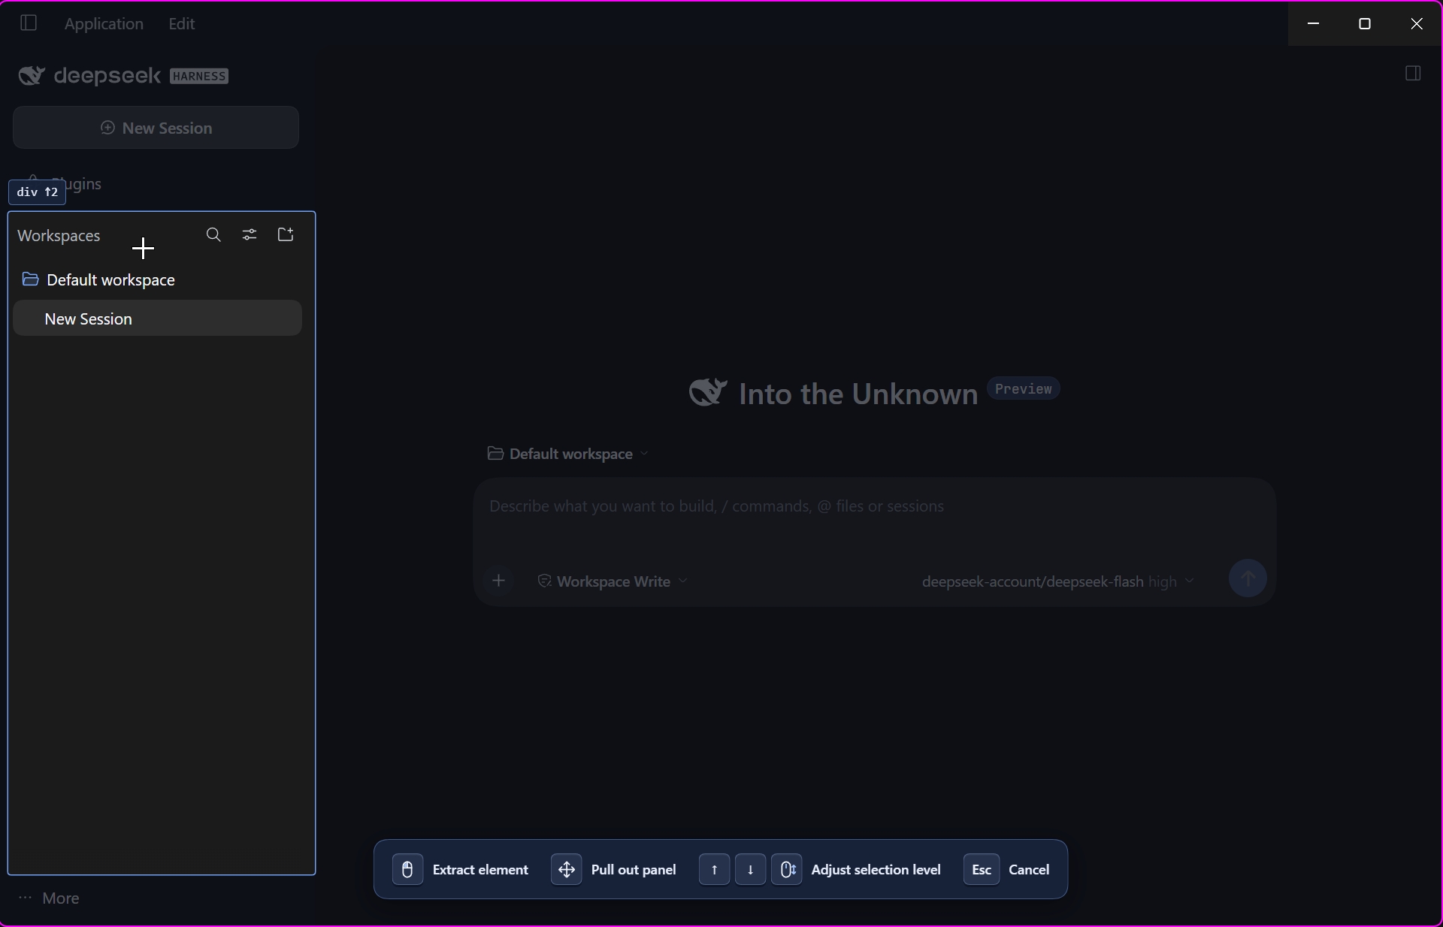Focus the prompt description input field
The width and height of the screenshot is (1443, 927).
(874, 506)
